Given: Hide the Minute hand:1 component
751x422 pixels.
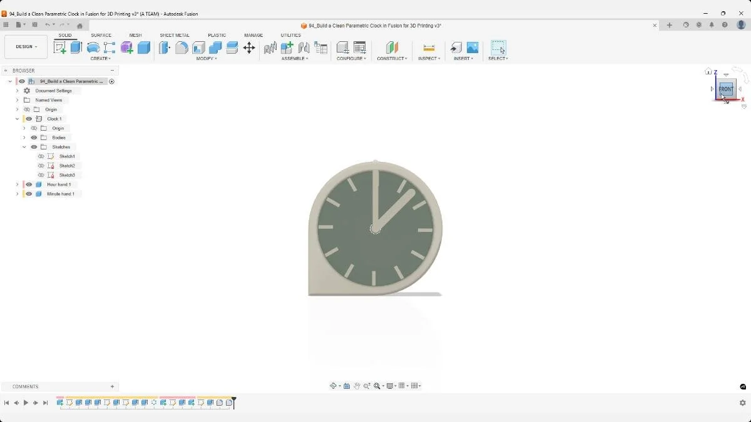Looking at the screenshot, I should [29, 194].
